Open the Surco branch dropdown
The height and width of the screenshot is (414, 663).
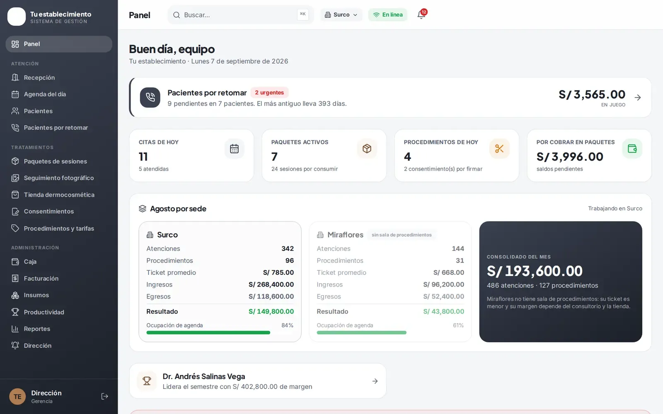(341, 15)
